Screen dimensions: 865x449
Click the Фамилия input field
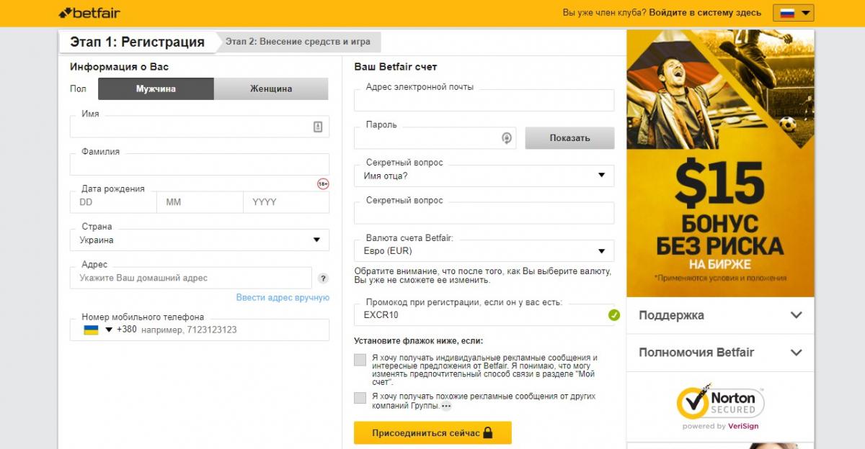(200, 165)
